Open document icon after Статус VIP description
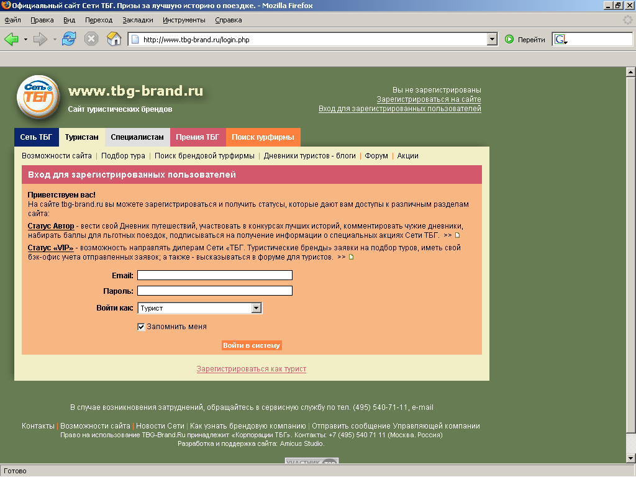This screenshot has width=636, height=477. pos(352,257)
